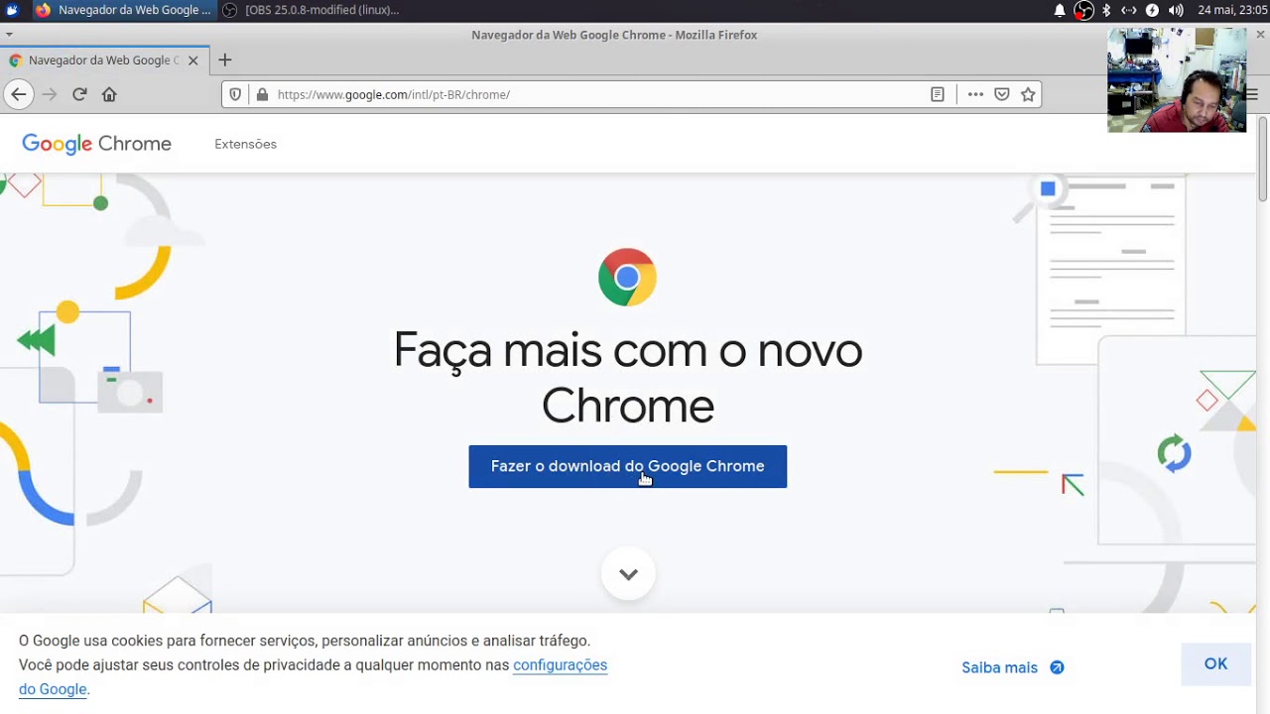Open a new tab with plus button
1270x714 pixels.
coord(224,60)
